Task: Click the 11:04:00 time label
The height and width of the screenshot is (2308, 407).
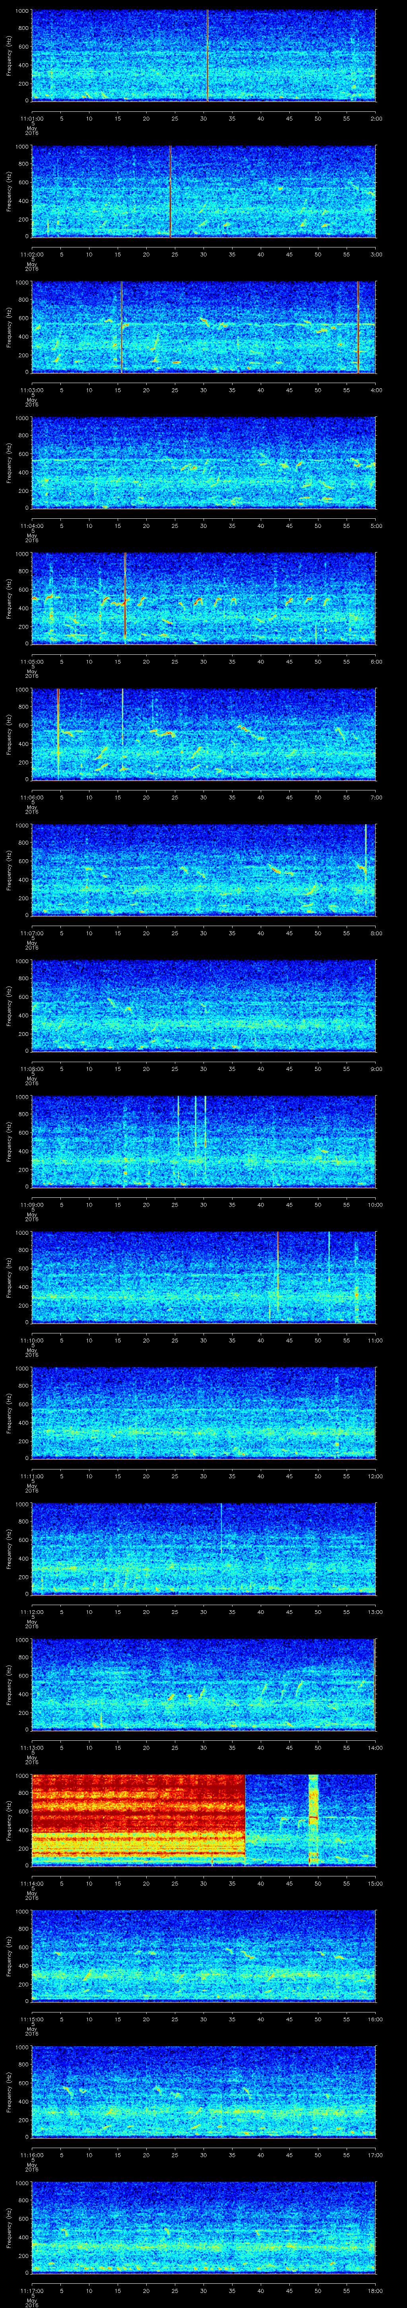Action: coord(31,525)
